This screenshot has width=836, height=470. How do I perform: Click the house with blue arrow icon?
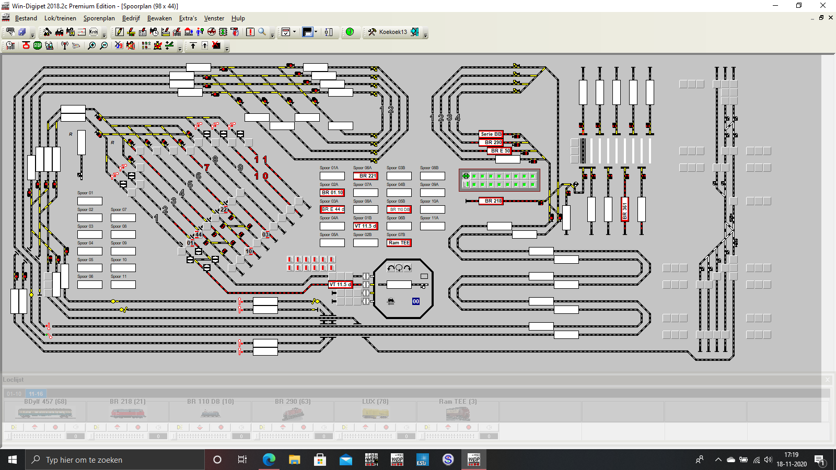[x=189, y=32]
